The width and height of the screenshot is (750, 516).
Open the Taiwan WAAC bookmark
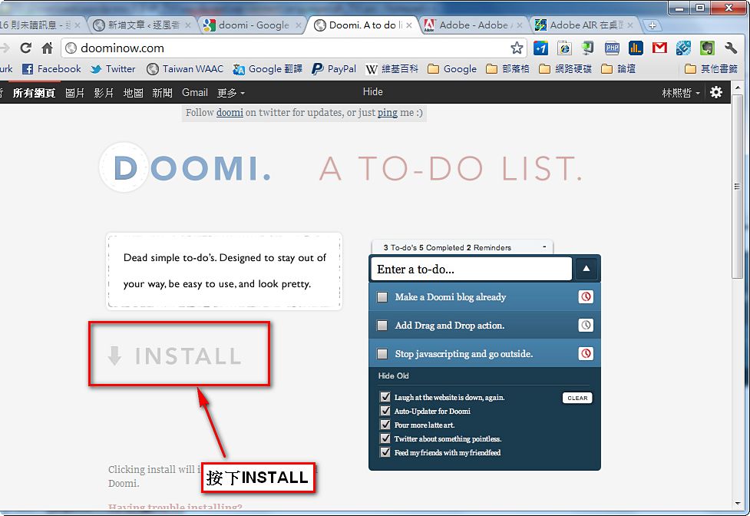tap(185, 69)
